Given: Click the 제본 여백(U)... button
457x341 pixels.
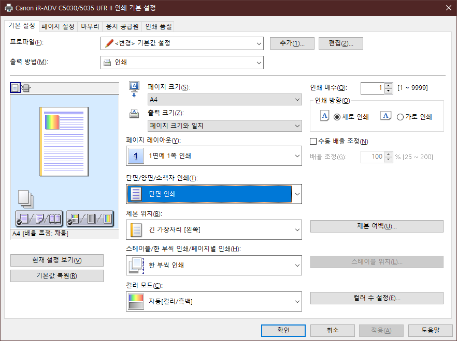Looking at the screenshot, I should (x=377, y=226).
